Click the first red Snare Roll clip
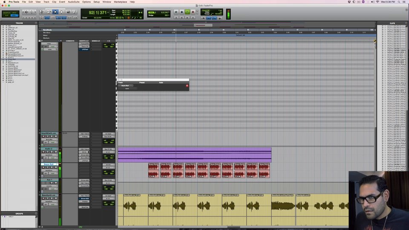The width and height of the screenshot is (409, 230). pyautogui.click(x=153, y=170)
